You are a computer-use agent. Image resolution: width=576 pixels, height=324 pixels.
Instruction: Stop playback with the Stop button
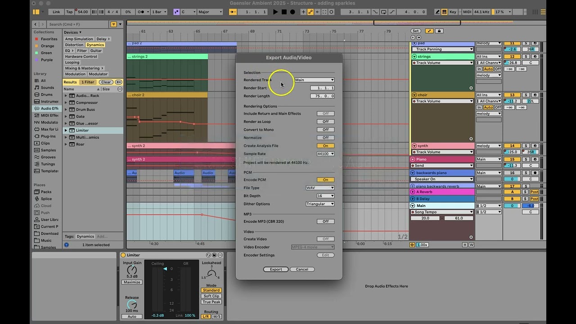pyautogui.click(x=284, y=12)
